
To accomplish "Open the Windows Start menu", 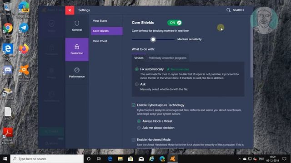I will coord(5,159).
